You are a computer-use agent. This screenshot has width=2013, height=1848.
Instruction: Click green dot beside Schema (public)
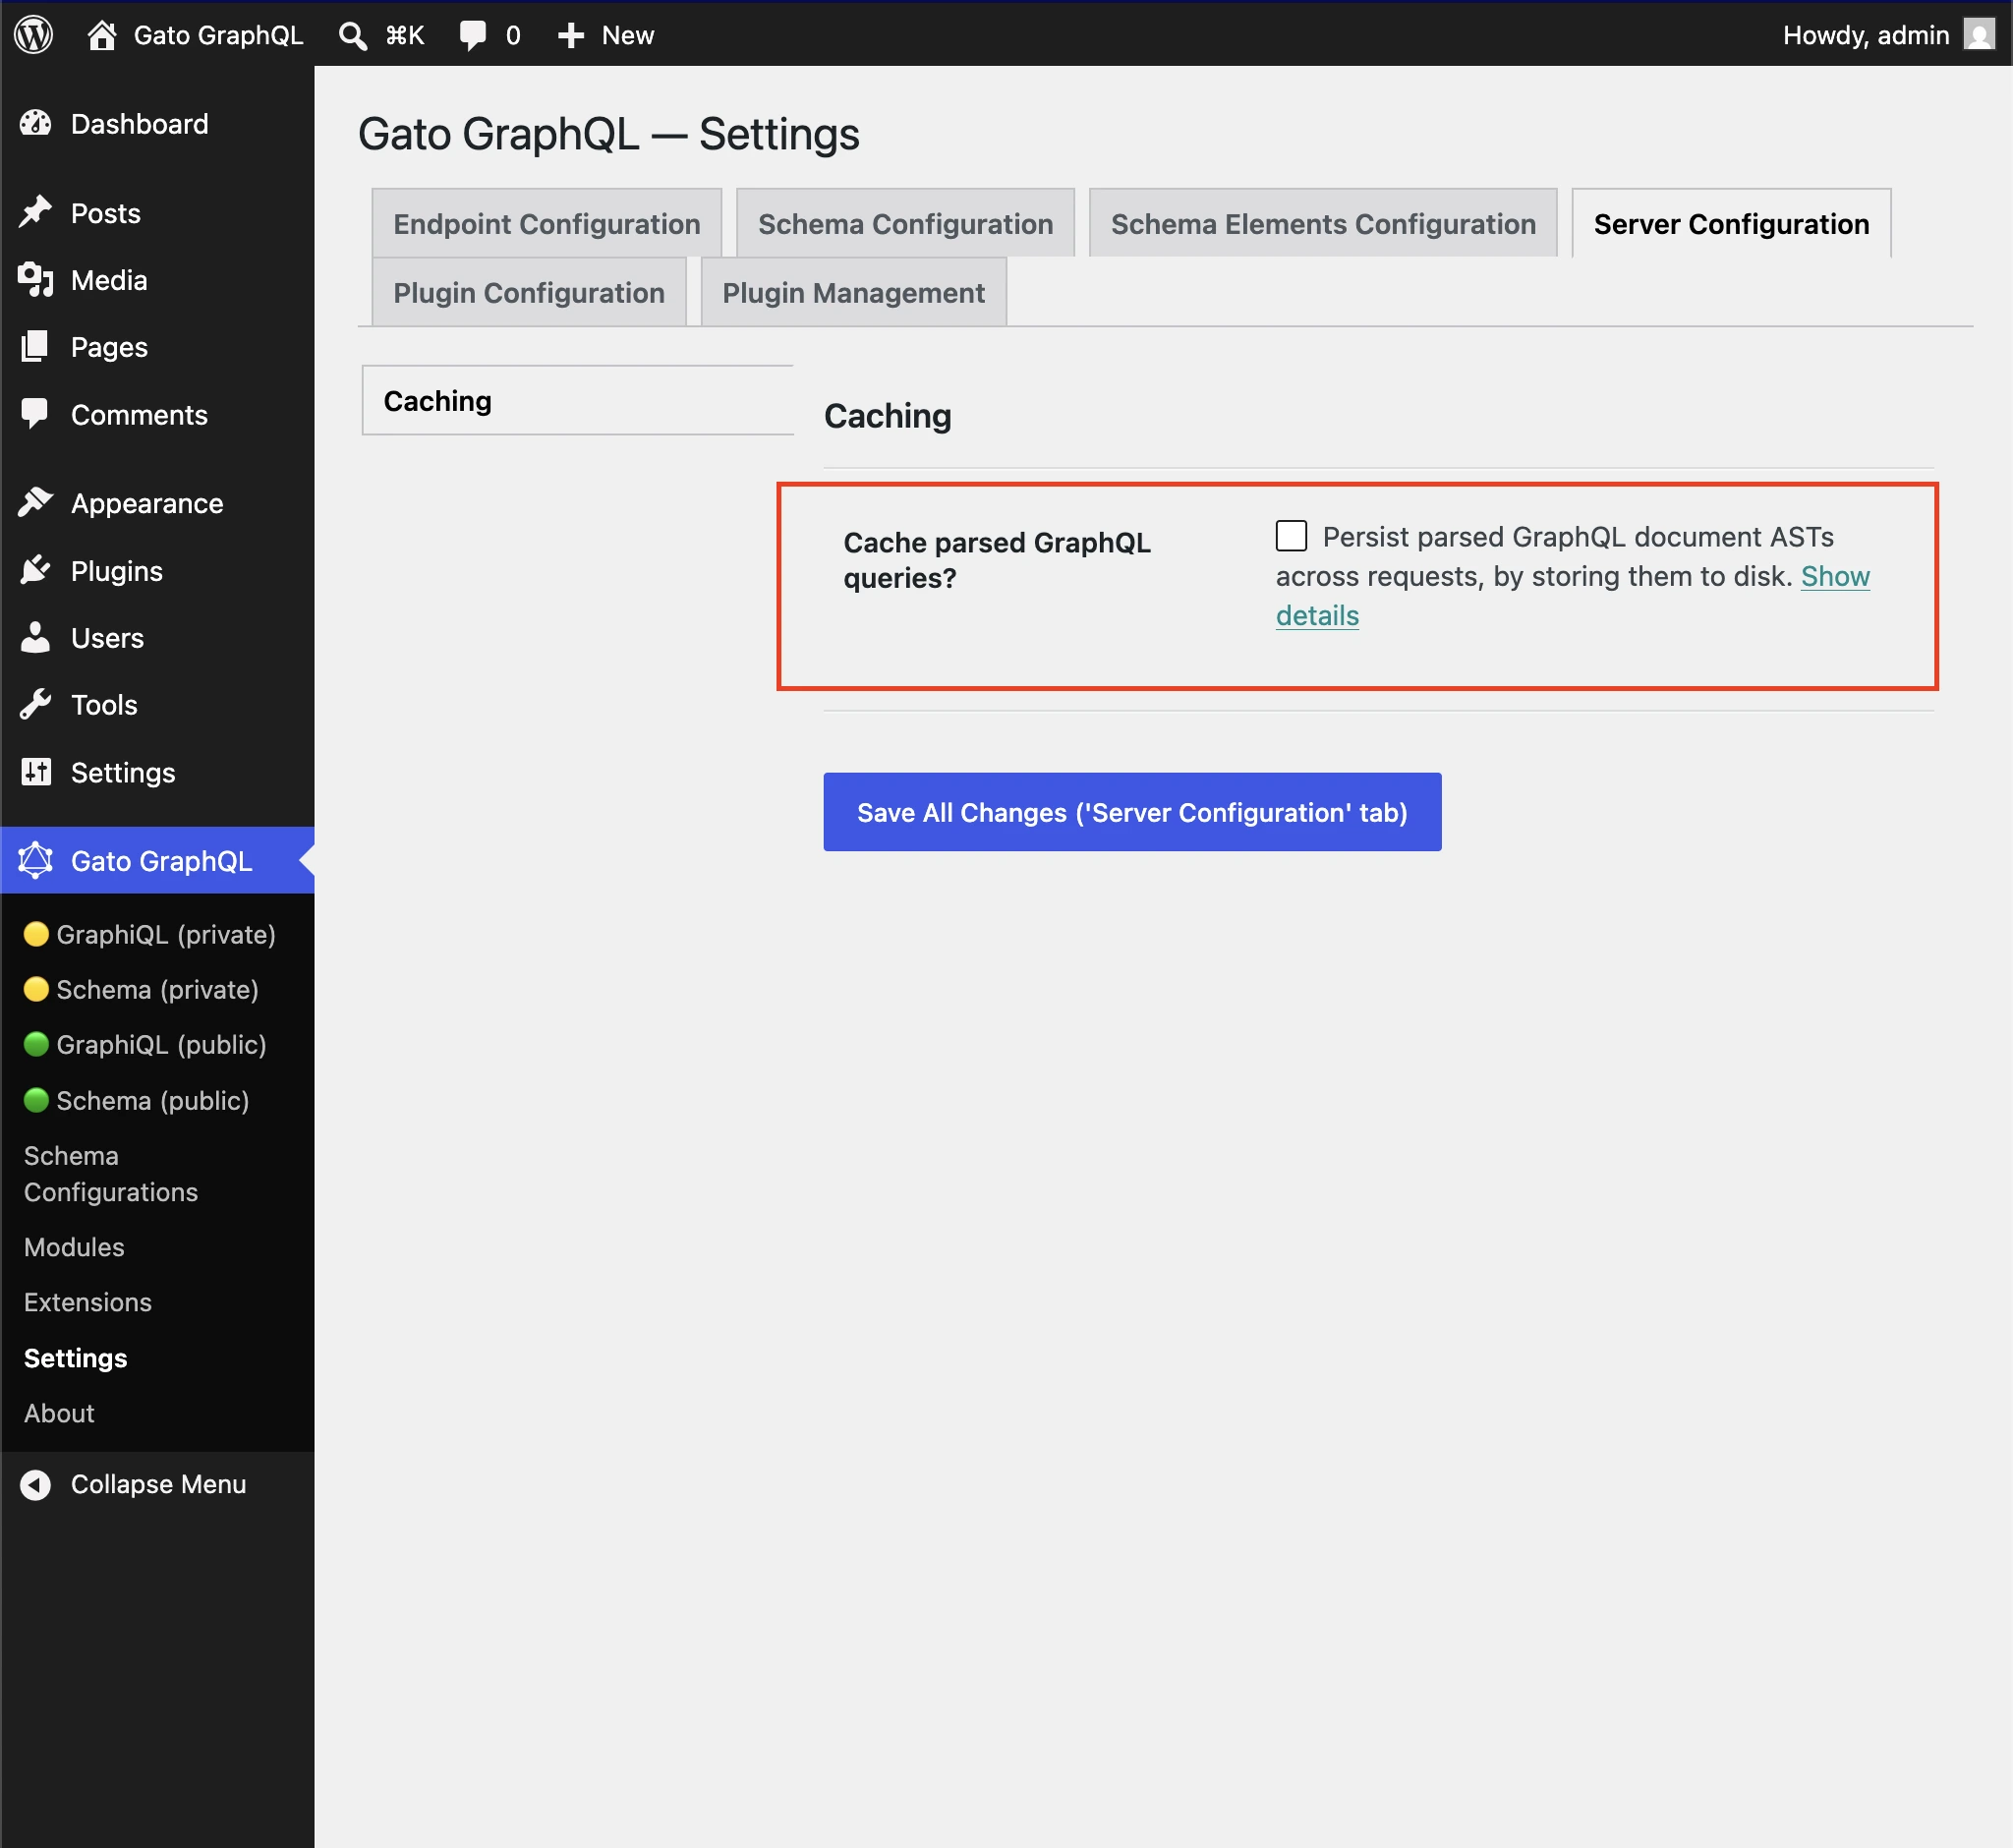[x=36, y=1100]
